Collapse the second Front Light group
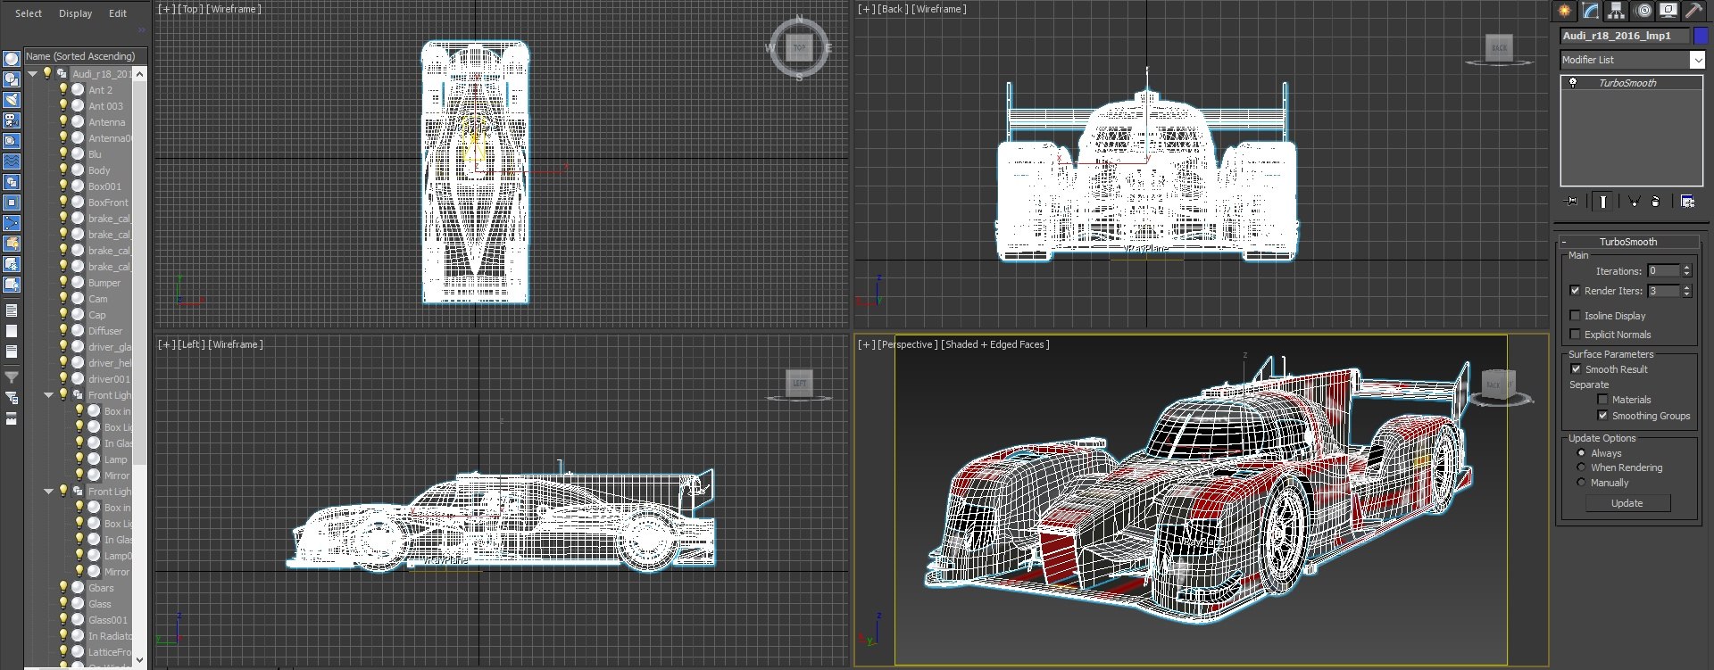This screenshot has width=1714, height=670. (49, 491)
